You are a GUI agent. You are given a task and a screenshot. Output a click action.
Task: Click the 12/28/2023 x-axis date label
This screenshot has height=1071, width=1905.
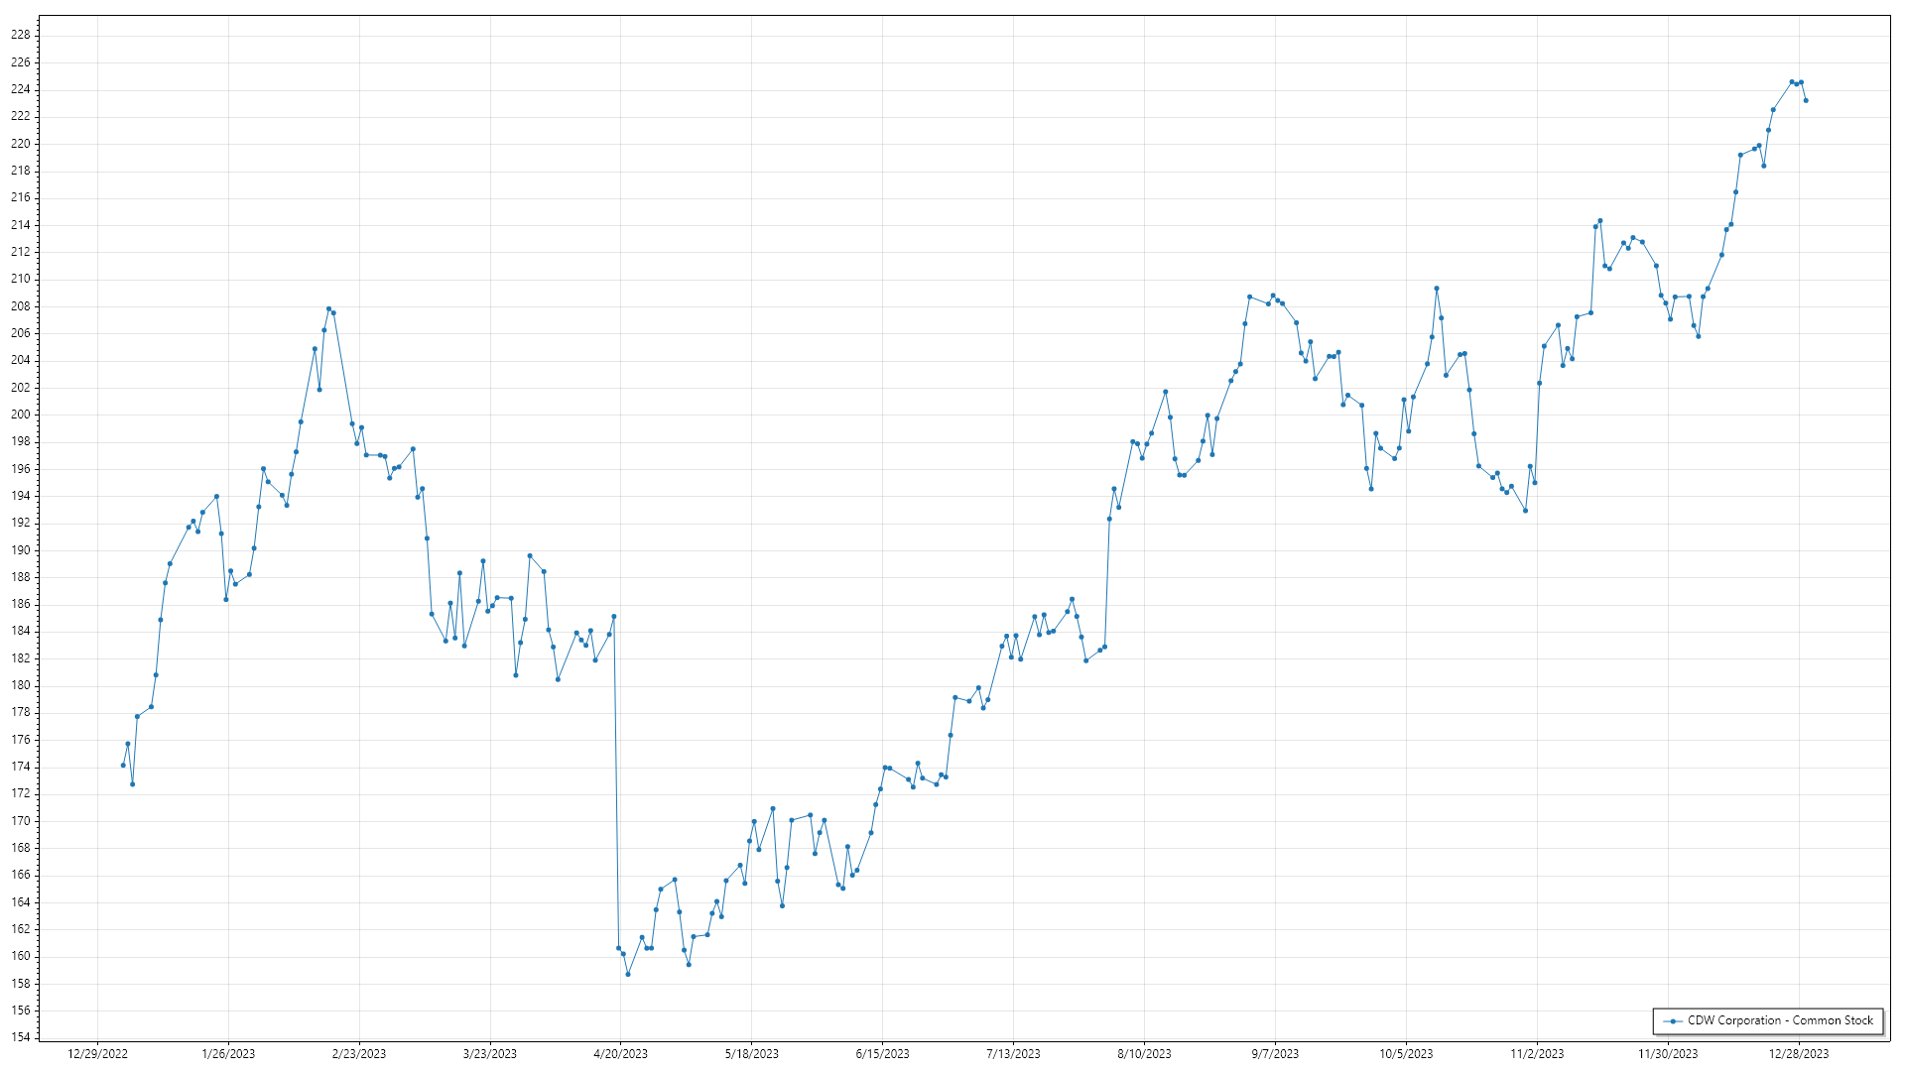click(x=1799, y=1054)
